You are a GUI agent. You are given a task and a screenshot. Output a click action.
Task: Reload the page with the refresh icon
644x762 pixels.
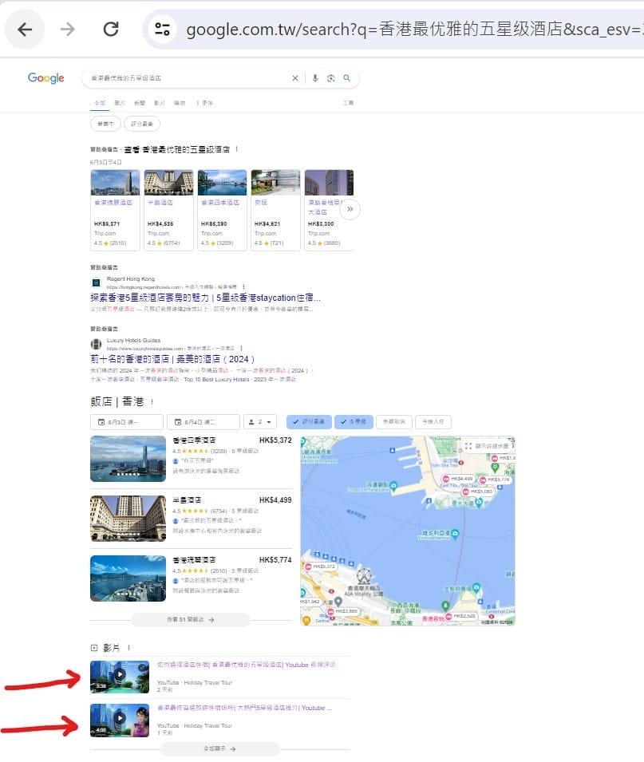point(111,30)
